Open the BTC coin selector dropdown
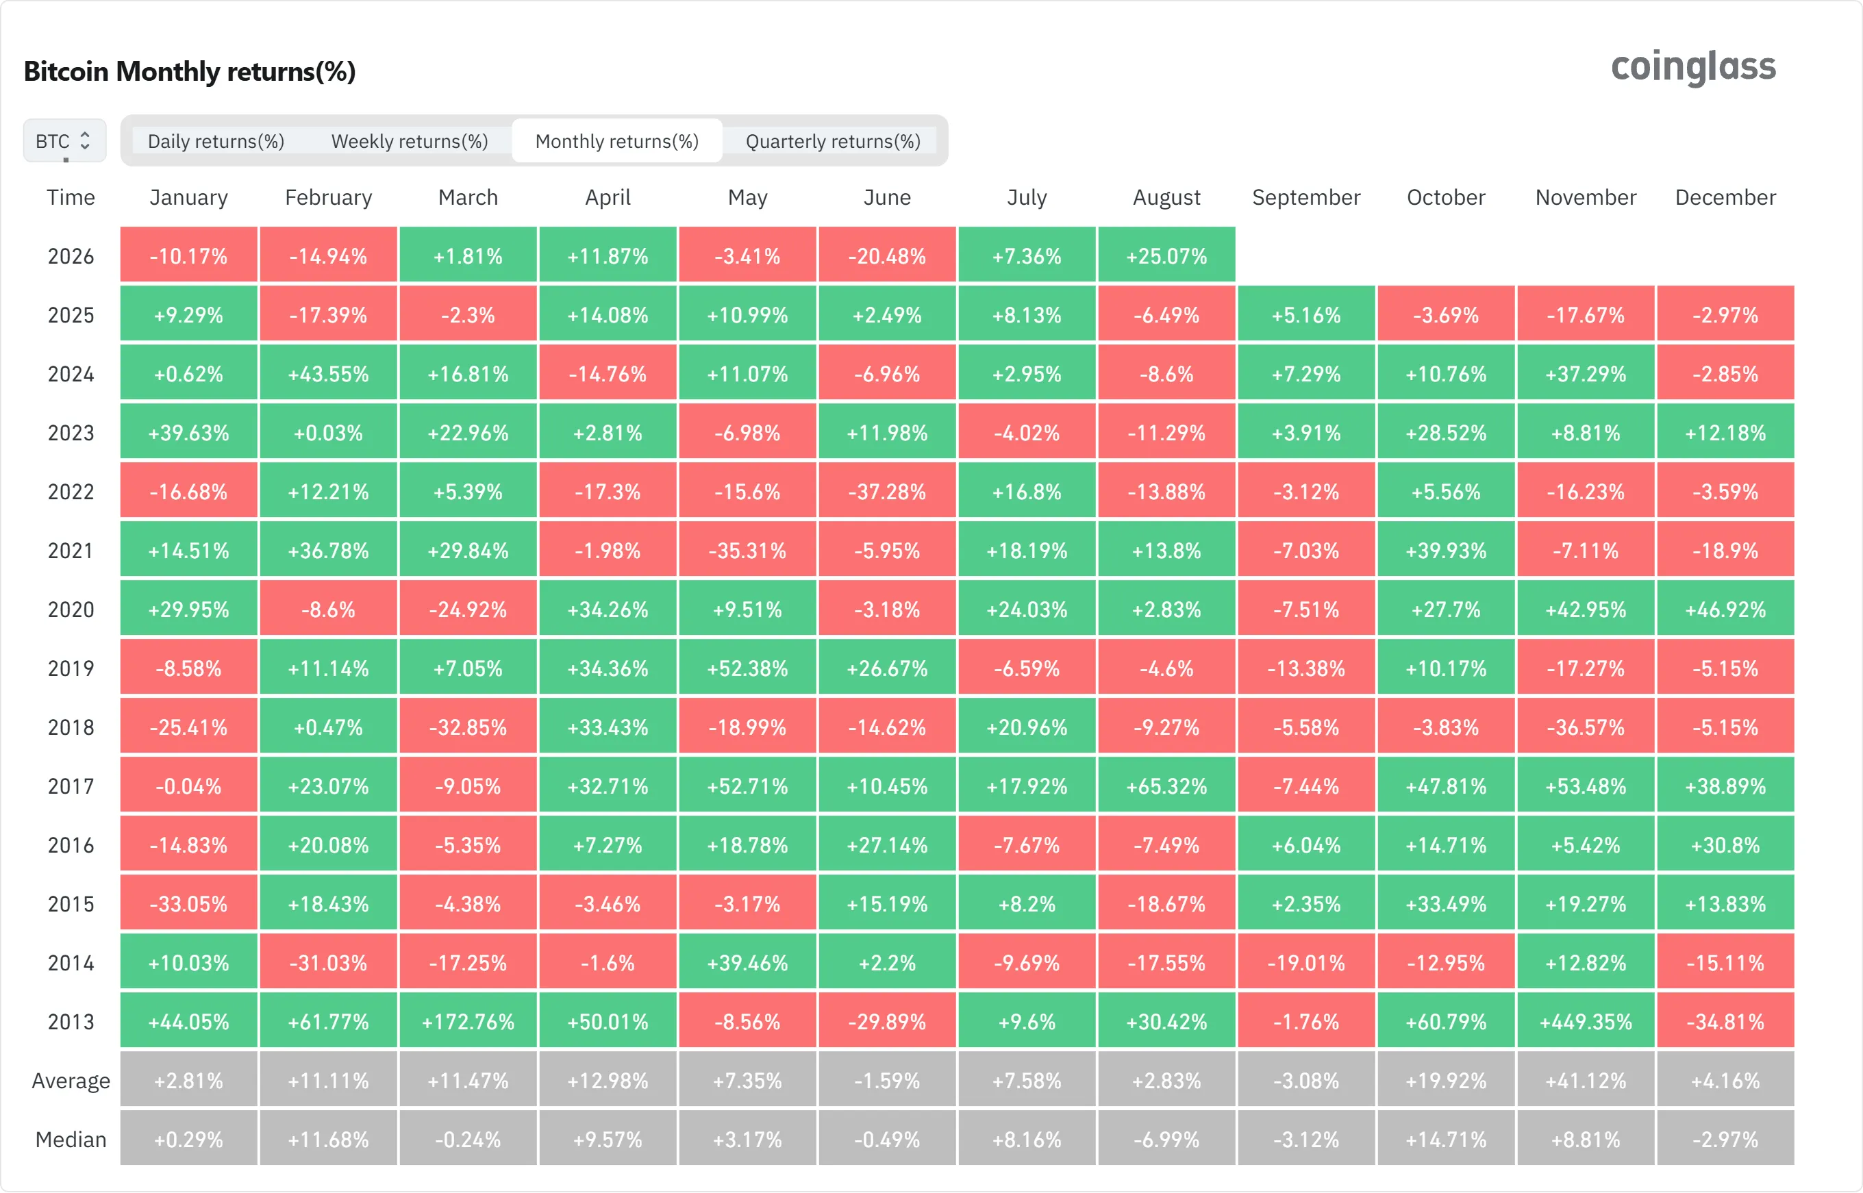Image resolution: width=1863 pixels, height=1193 pixels. (x=64, y=141)
